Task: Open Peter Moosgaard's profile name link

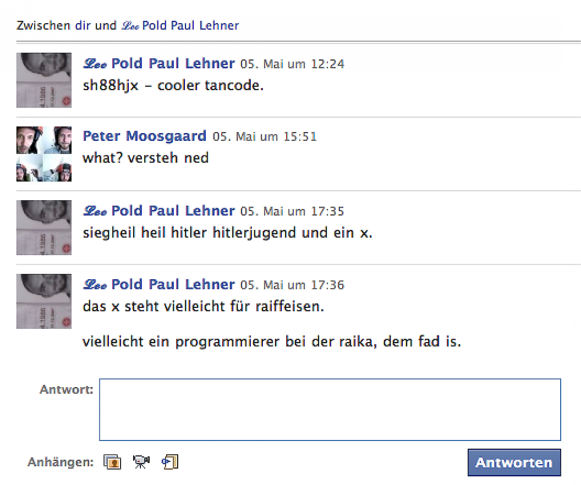Action: pos(144,136)
